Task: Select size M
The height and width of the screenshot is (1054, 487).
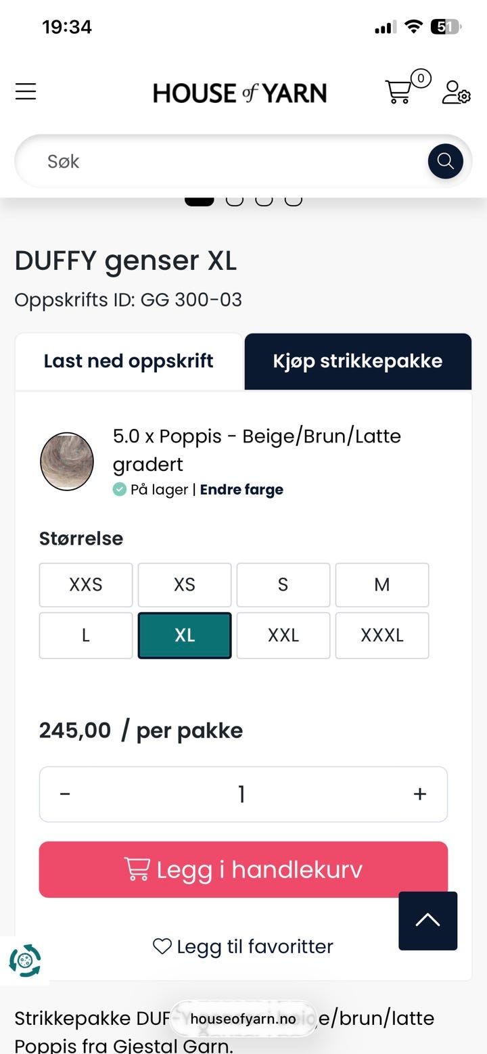Action: coord(382,585)
